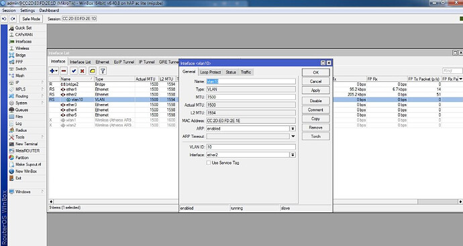
Task: Open Session menu
Action: [9, 10]
